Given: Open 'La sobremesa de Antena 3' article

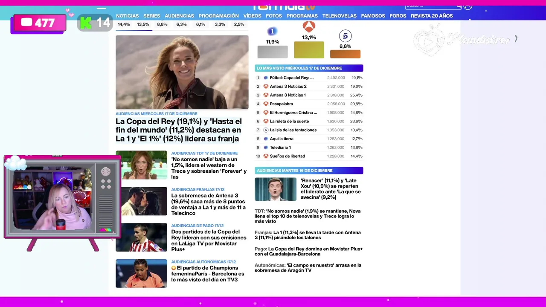Looking at the screenshot, I should 208,204.
